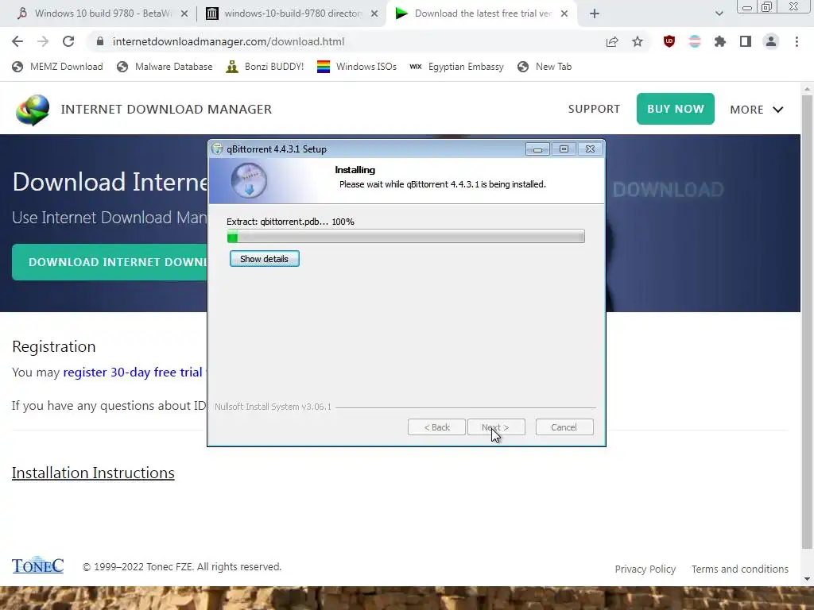The image size is (814, 610).
Task: Click the BUY NOW button
Action: point(676,109)
